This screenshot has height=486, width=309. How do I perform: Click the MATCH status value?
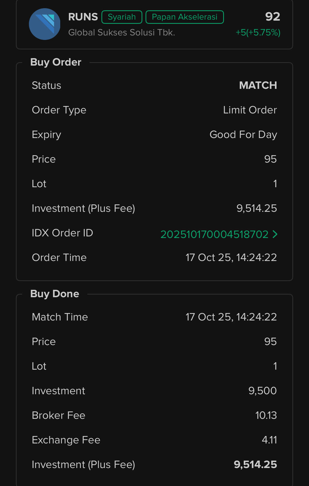coord(258,85)
